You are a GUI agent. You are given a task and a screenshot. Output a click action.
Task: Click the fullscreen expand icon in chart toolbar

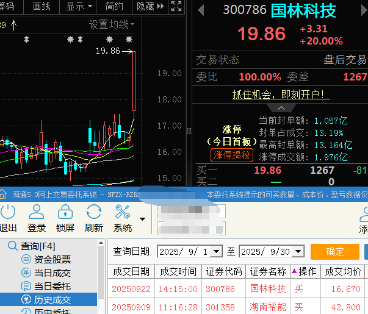point(176,6)
